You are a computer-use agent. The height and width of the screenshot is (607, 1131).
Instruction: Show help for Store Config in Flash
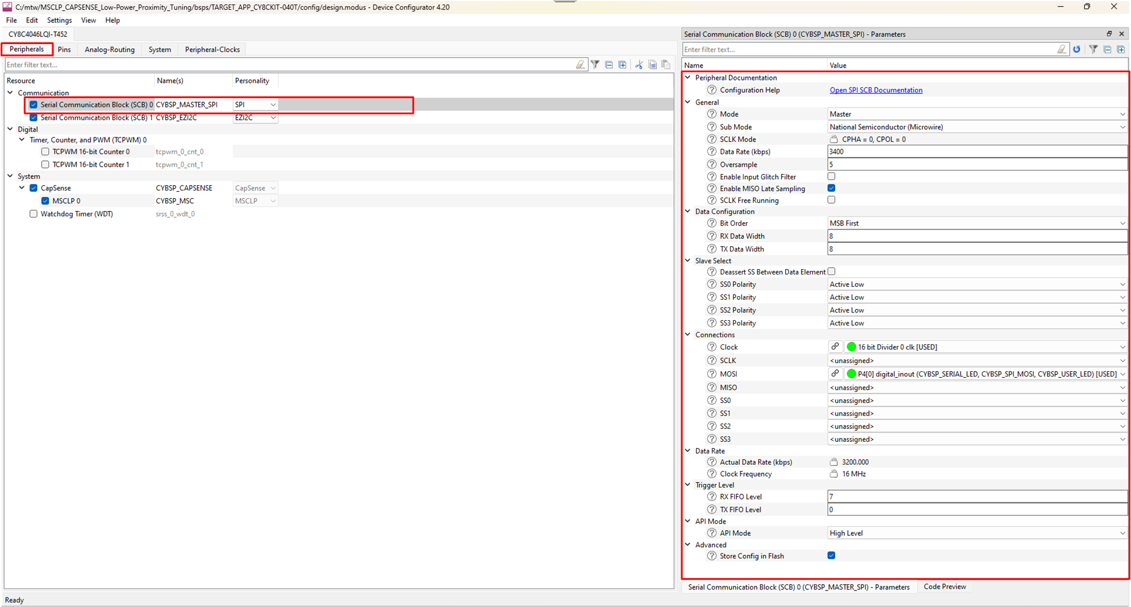click(x=712, y=556)
